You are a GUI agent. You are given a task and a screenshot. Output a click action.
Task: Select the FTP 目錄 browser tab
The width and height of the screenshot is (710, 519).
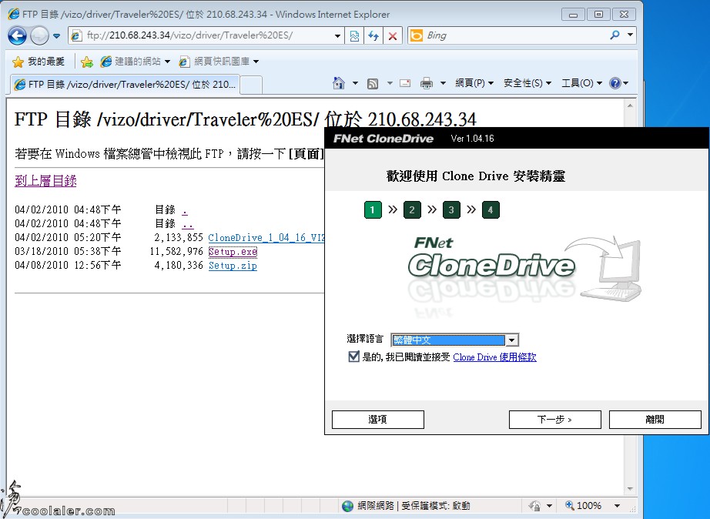125,84
